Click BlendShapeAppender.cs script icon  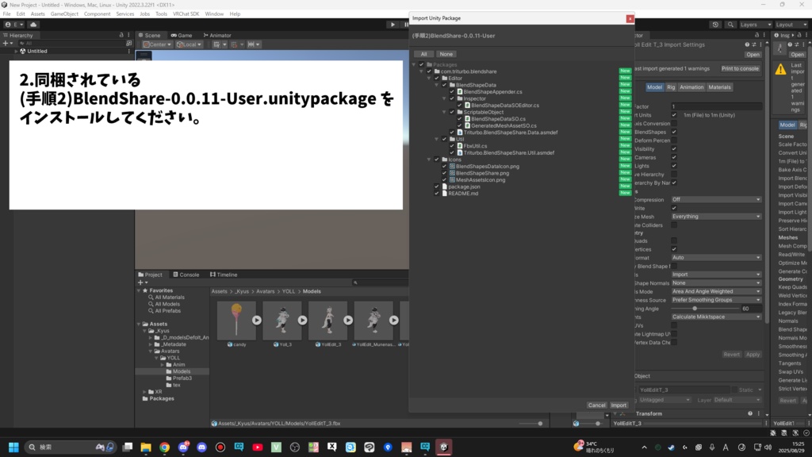coord(459,92)
